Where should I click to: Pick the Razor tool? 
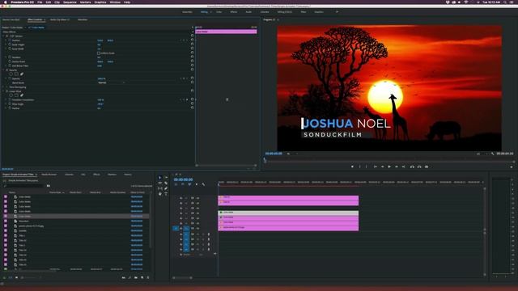[166, 183]
